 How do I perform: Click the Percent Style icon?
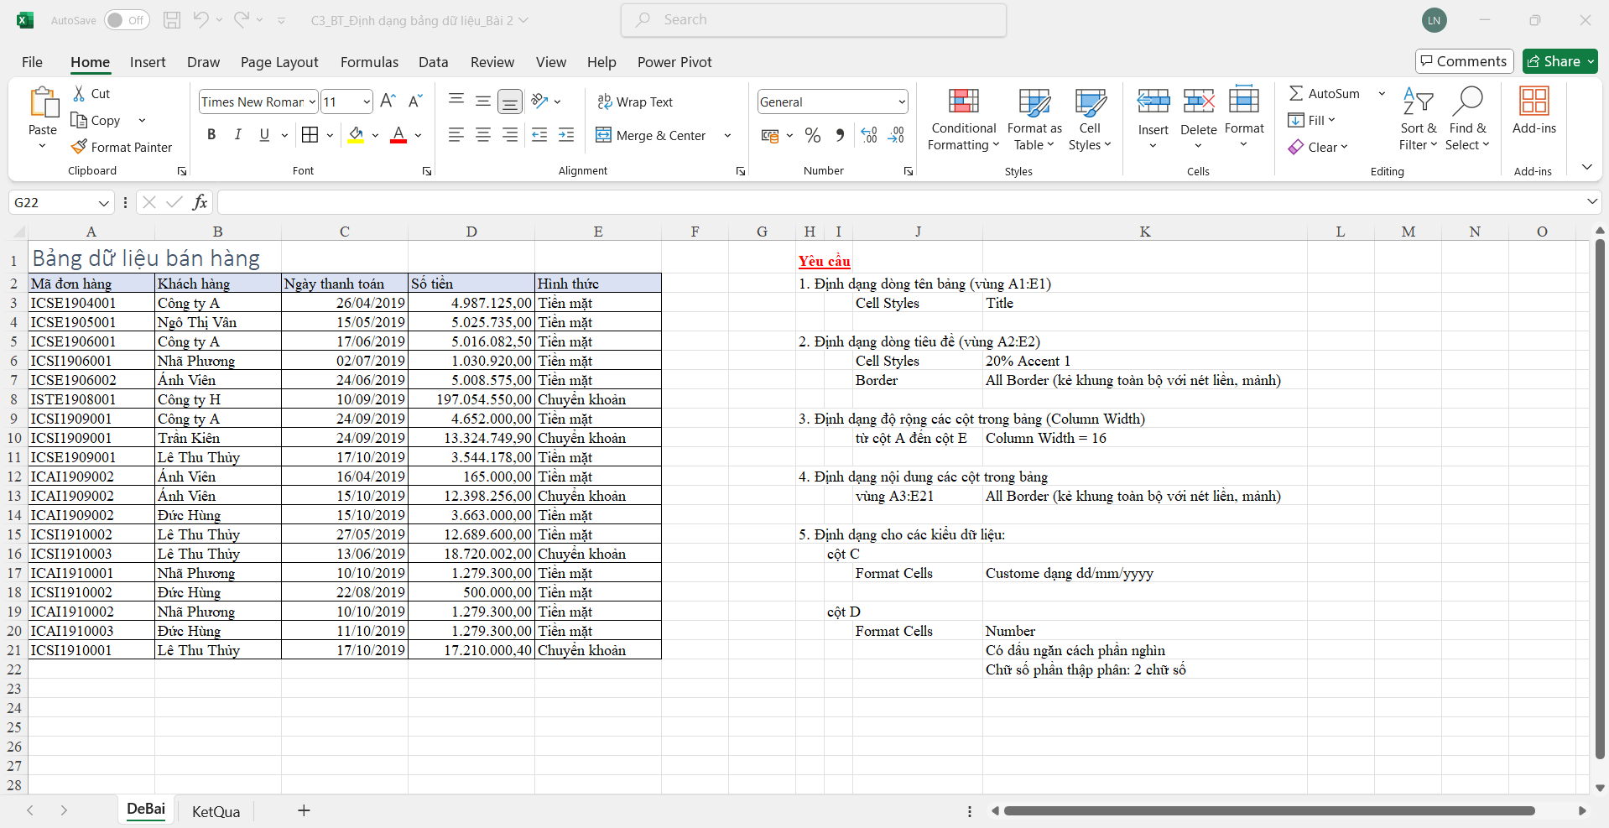pyautogui.click(x=812, y=135)
